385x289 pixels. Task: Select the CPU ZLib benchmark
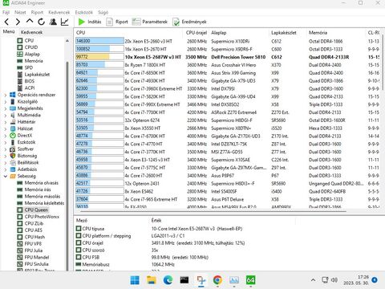30,223
